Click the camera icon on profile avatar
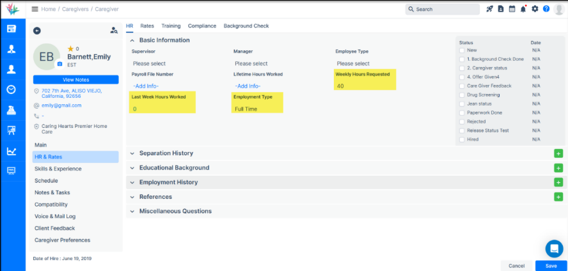Image resolution: width=568 pixels, height=271 pixels. (60, 65)
